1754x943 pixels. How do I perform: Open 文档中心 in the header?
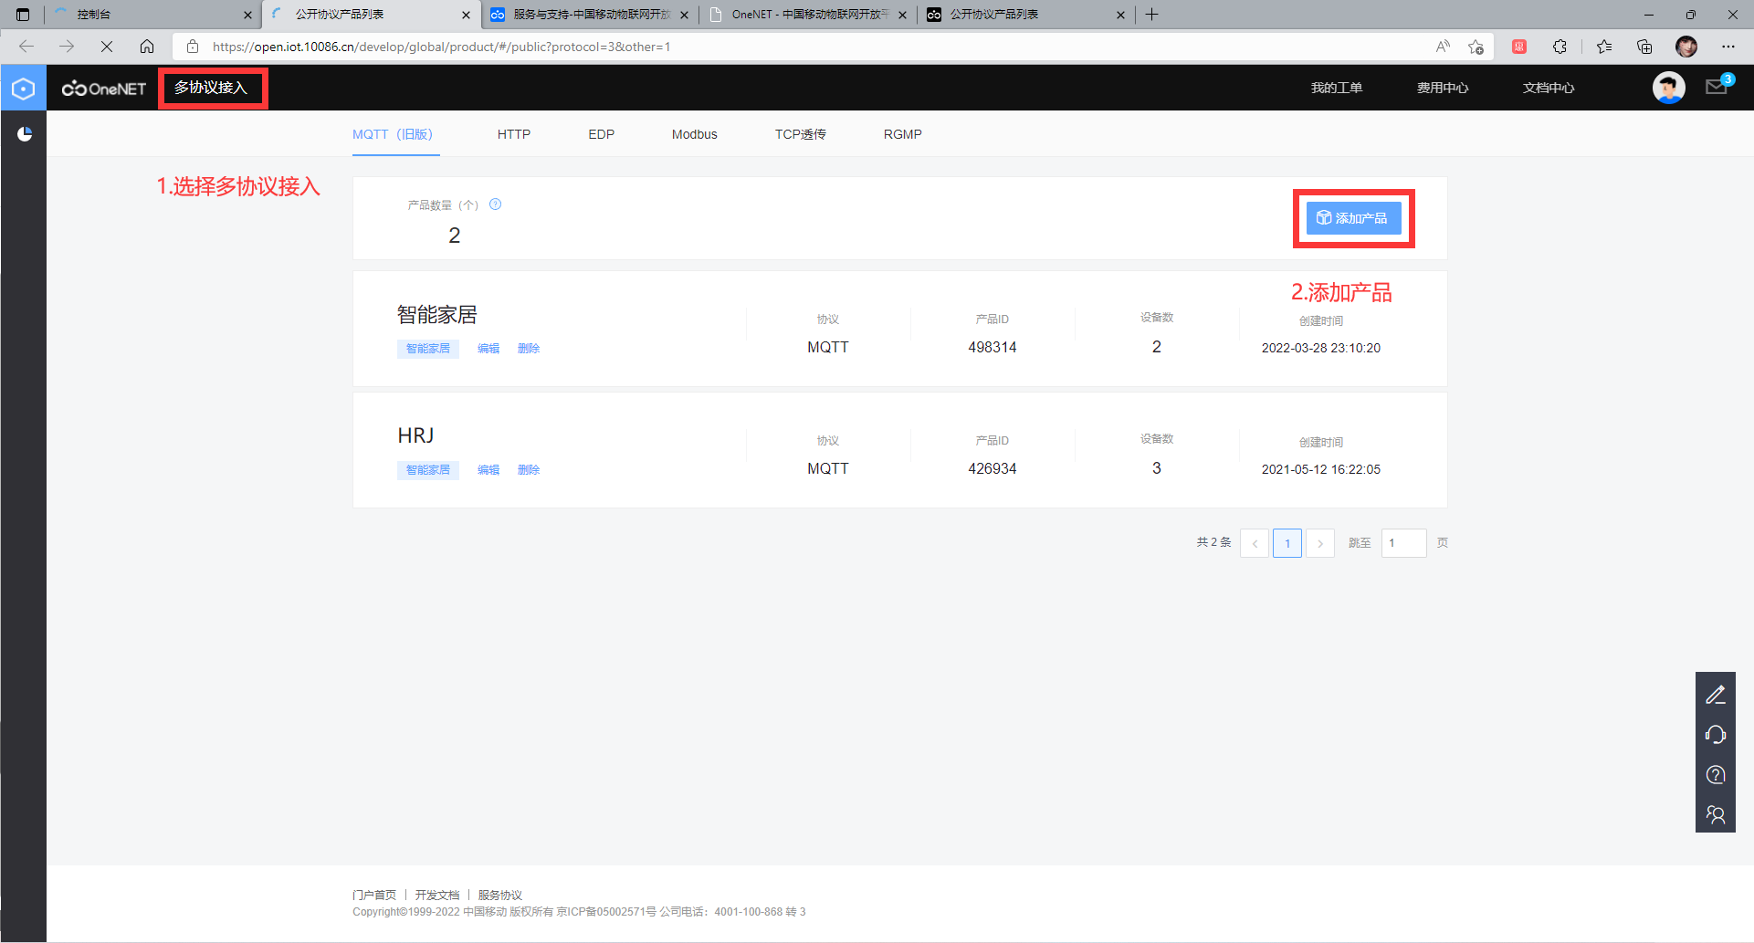(1549, 88)
